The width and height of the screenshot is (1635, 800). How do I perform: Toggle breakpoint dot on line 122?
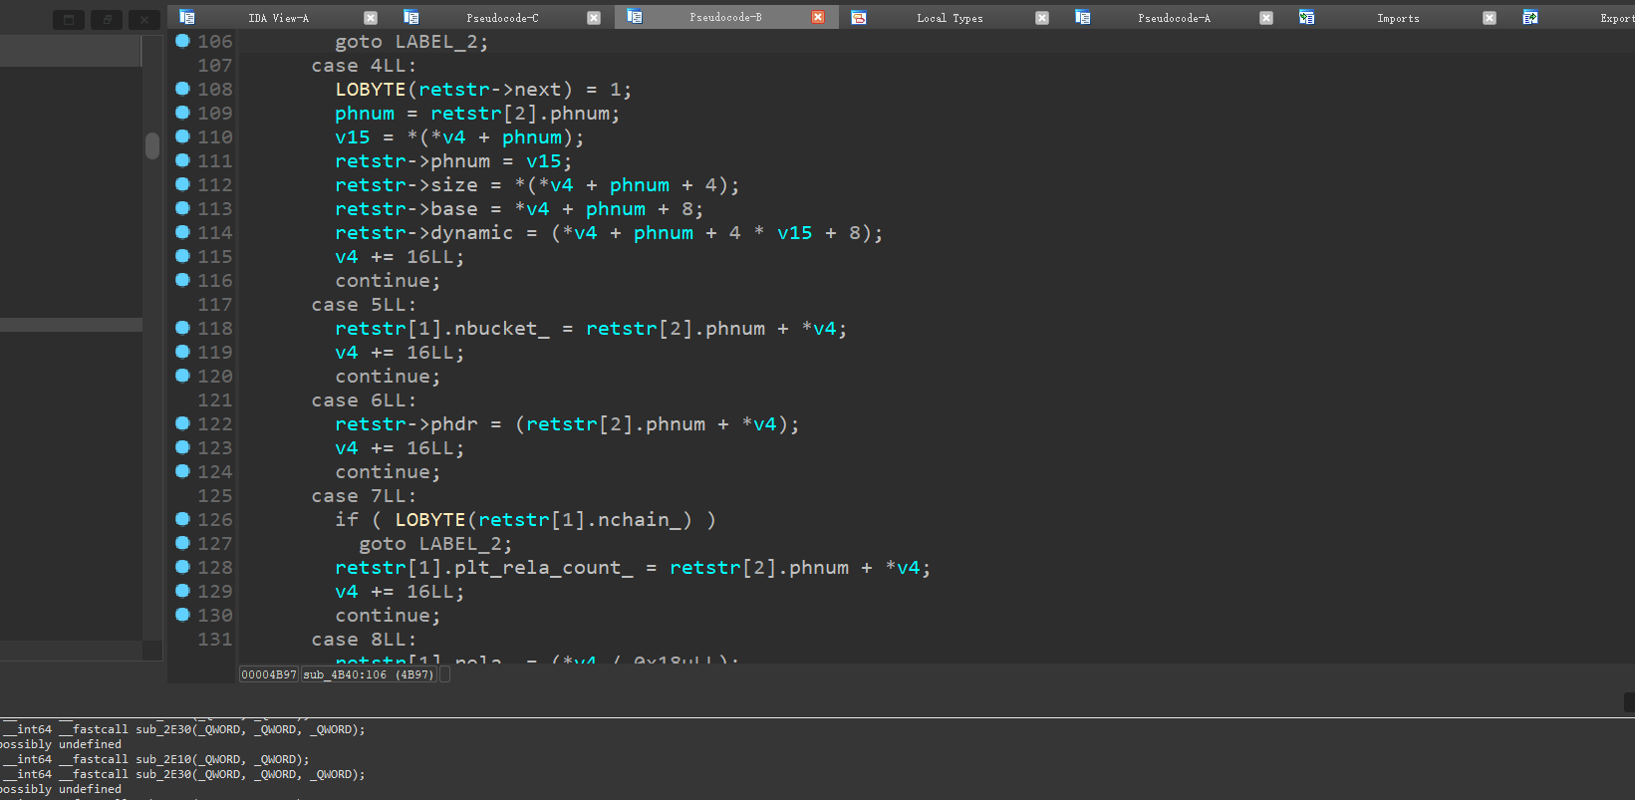[182, 423]
